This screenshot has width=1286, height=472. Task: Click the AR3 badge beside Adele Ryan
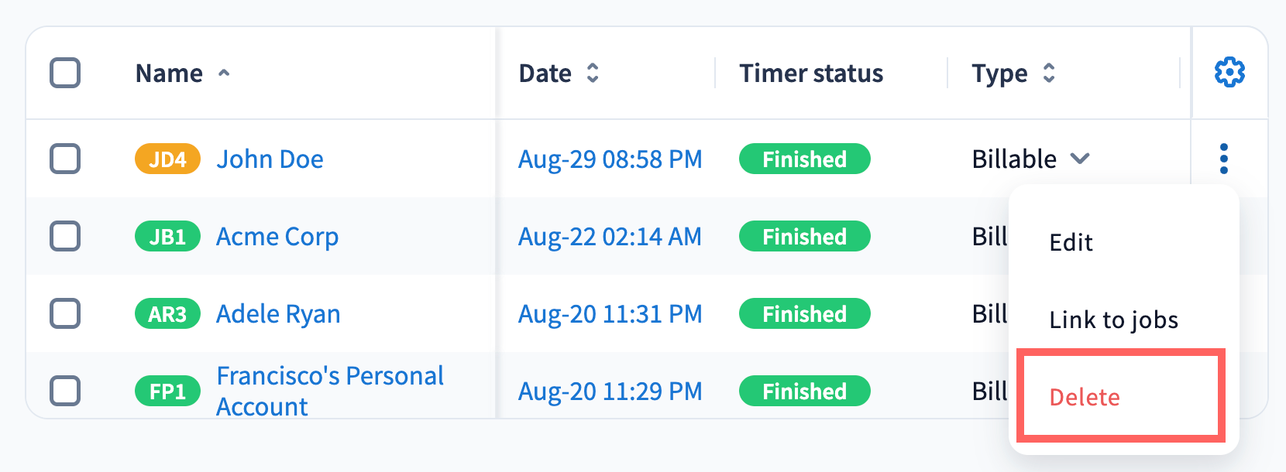click(167, 314)
